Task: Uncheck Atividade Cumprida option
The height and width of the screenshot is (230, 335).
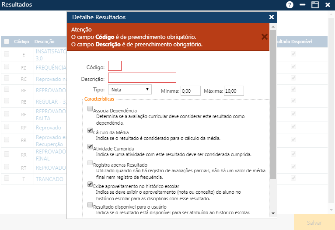Action: click(90, 146)
